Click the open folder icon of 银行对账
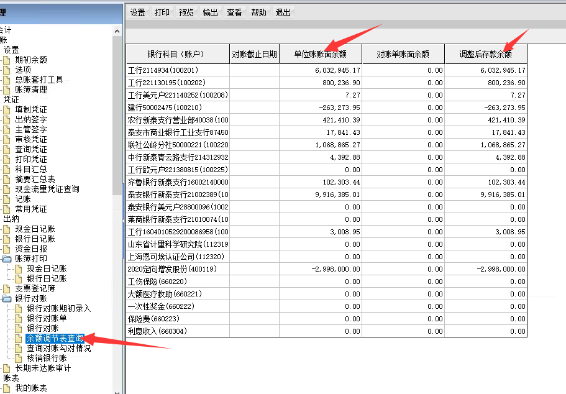 click(x=6, y=298)
